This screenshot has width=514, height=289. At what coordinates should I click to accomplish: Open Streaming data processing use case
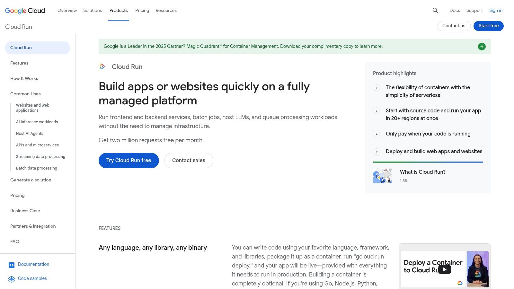[40, 157]
